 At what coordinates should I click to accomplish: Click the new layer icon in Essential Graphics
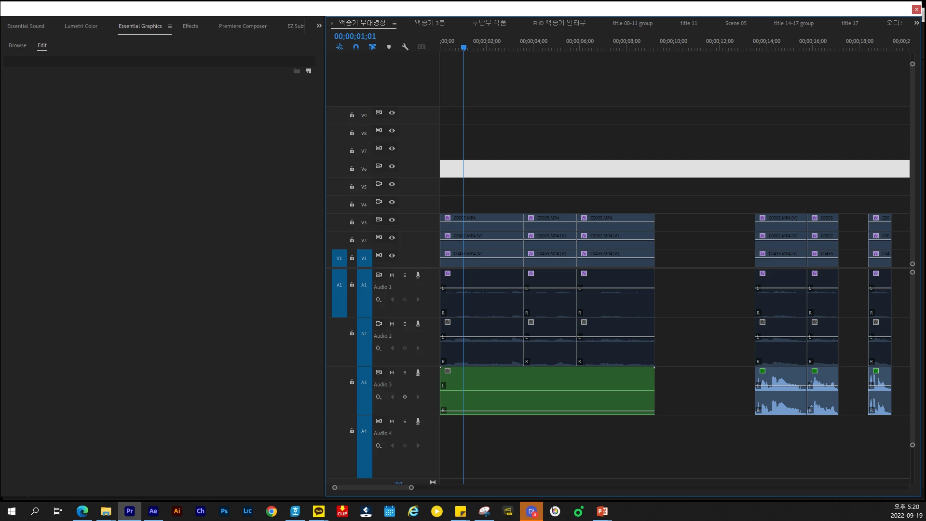tap(309, 71)
